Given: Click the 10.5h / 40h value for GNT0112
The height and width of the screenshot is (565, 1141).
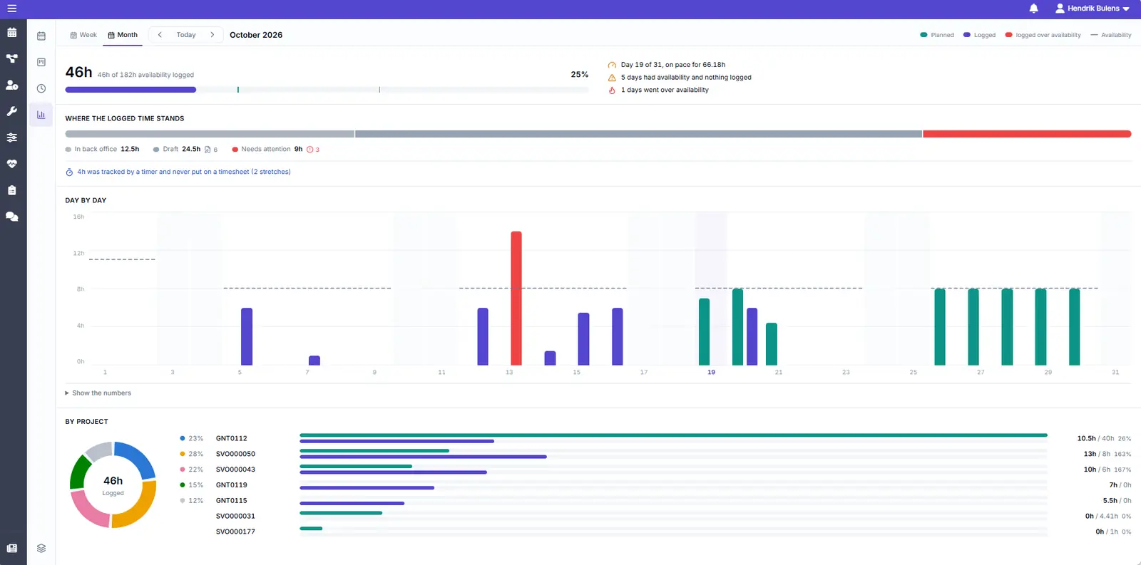Looking at the screenshot, I should [1095, 439].
